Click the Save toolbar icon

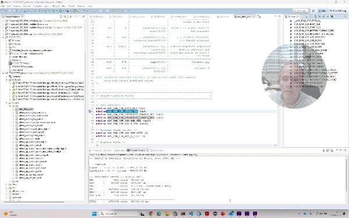tap(10, 10)
